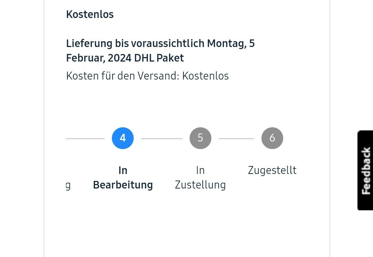Click the bold "Kostenlos" heading at top
Screen dimensions: 373x257
tap(90, 15)
